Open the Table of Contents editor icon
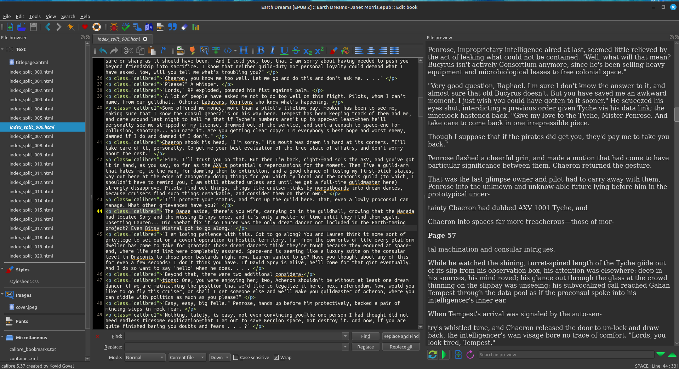Image resolution: width=679 pixels, height=369 pixels. 137,27
